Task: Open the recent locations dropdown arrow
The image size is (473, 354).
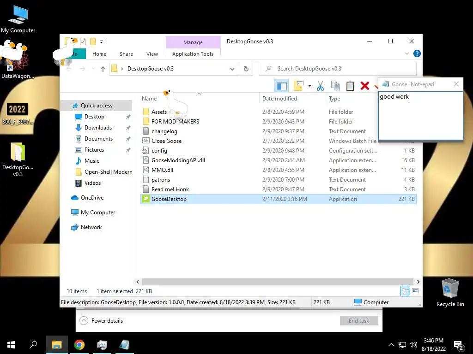Action: [x=93, y=69]
